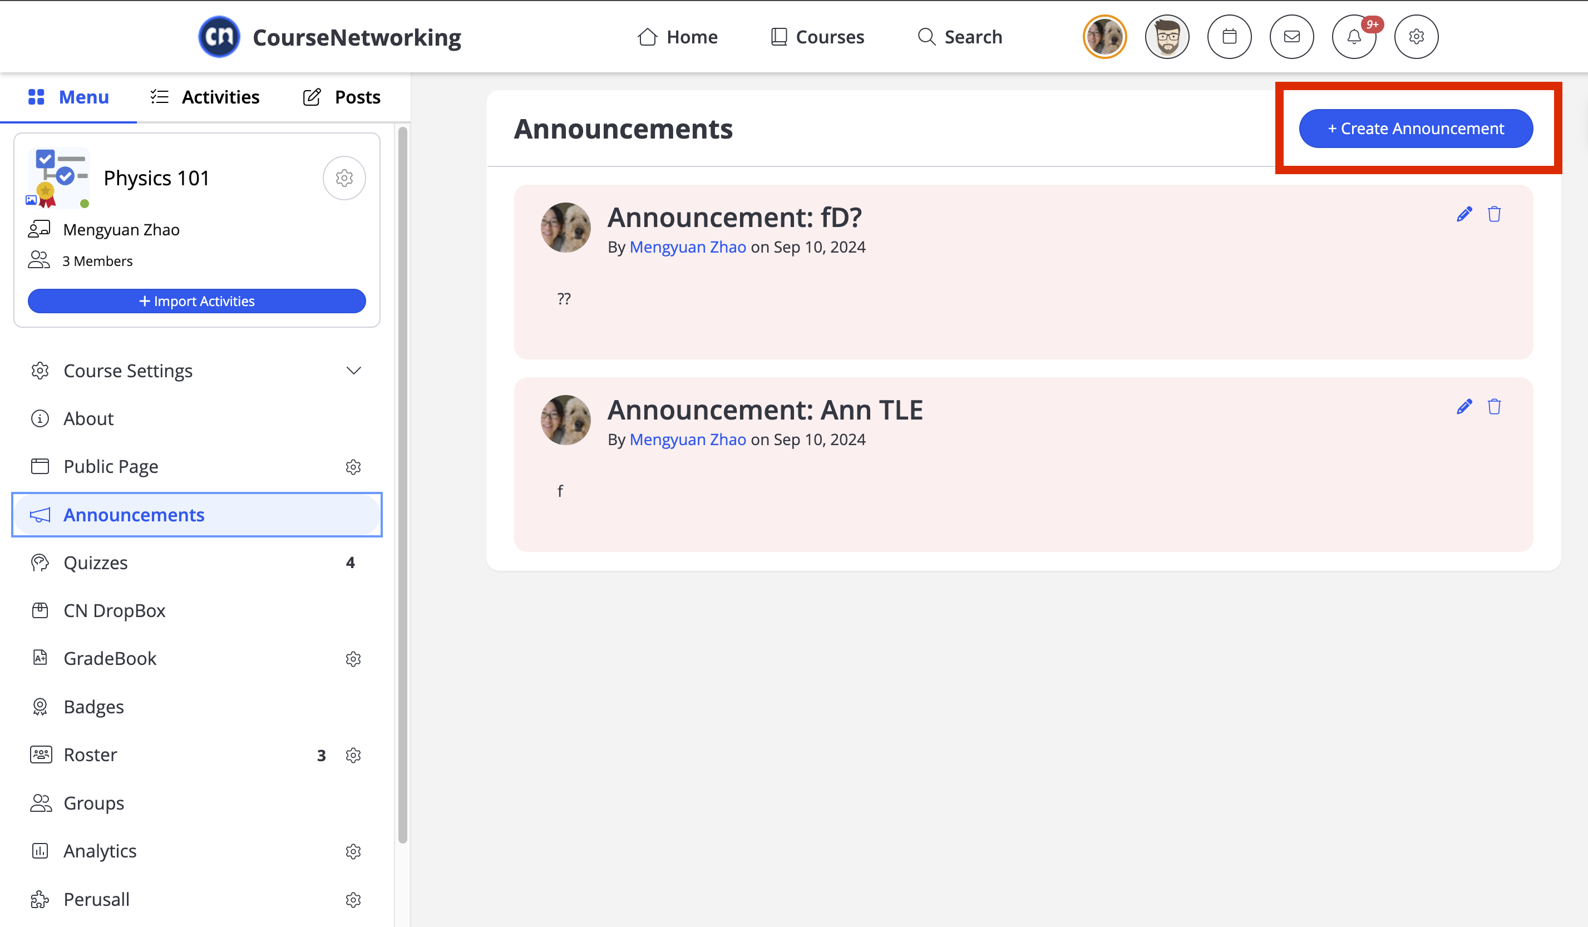
Task: Click the CN DropBox box icon
Action: coord(40,610)
